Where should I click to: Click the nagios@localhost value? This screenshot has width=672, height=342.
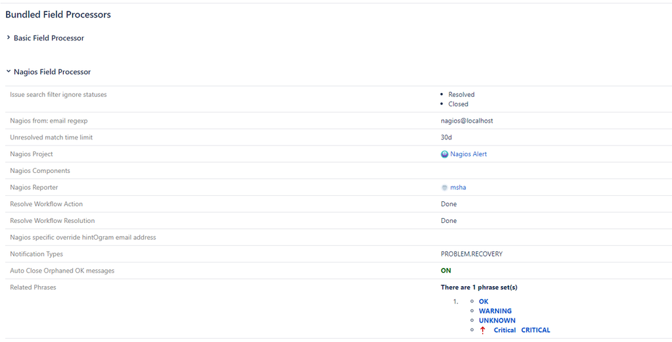[x=467, y=121]
